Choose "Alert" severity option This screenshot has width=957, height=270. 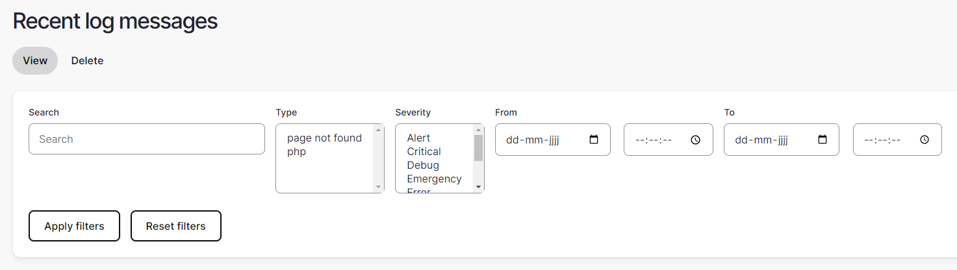418,138
